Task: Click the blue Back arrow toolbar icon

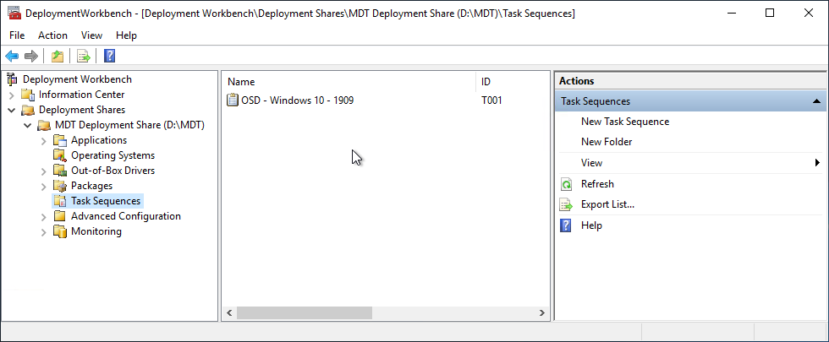Action: point(12,56)
